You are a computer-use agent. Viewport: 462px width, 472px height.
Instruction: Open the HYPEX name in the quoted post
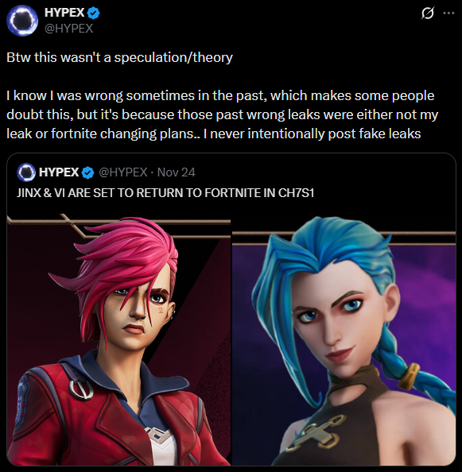tap(59, 172)
